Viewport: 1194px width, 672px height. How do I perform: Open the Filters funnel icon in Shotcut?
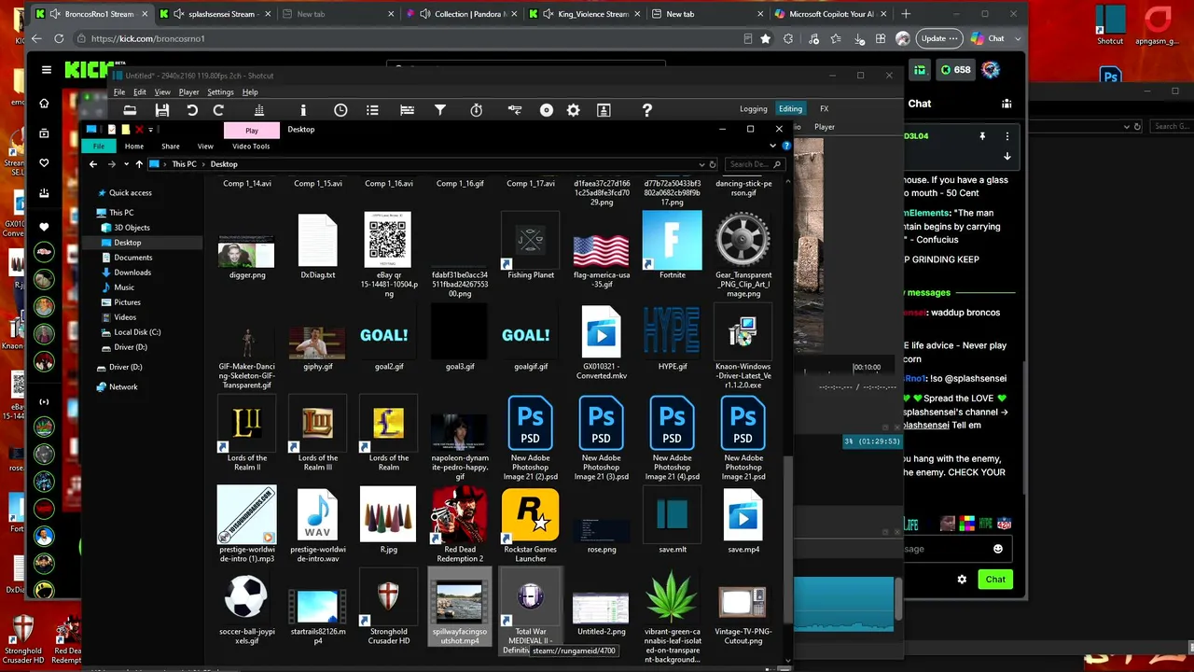440,110
